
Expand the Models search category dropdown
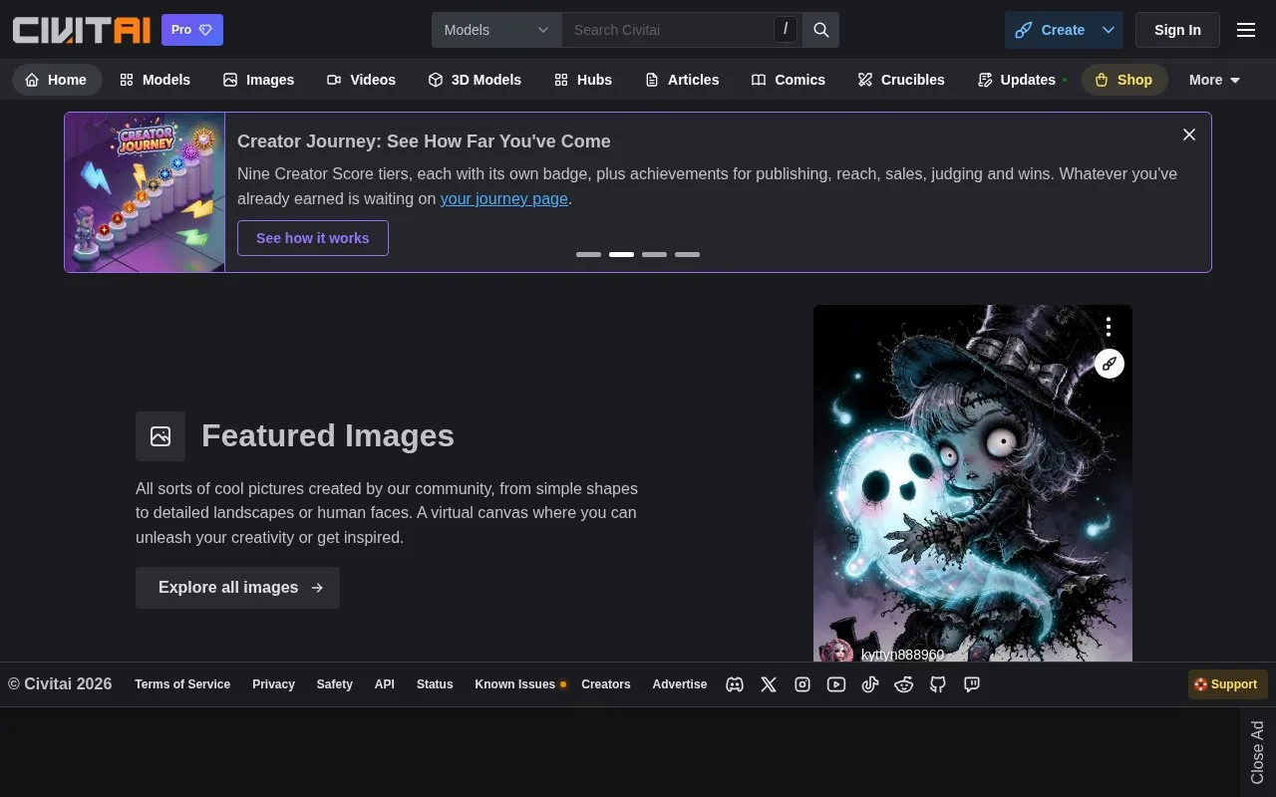click(x=496, y=30)
